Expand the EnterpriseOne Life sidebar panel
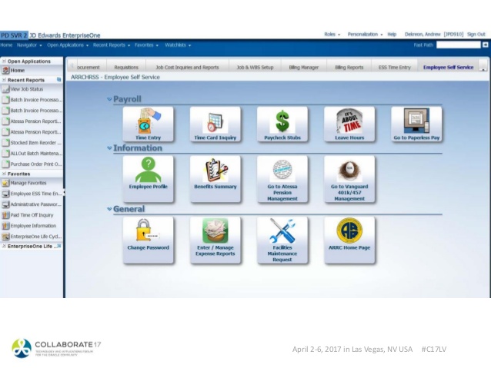Screen dimensions: 491x368 (4, 246)
